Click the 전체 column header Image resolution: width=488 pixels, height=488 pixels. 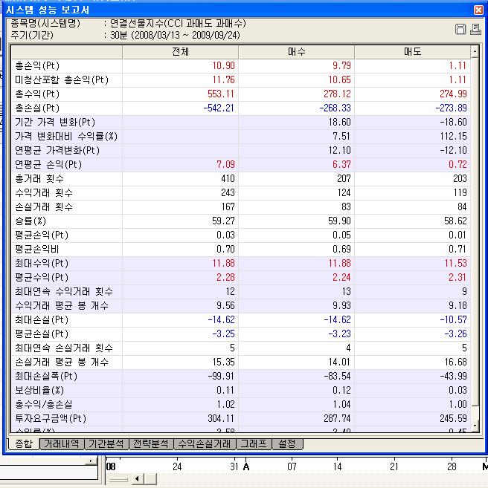coord(180,52)
